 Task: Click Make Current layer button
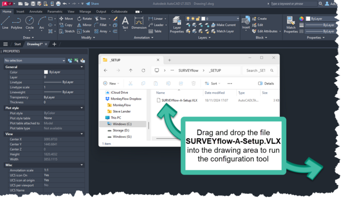[224, 25]
